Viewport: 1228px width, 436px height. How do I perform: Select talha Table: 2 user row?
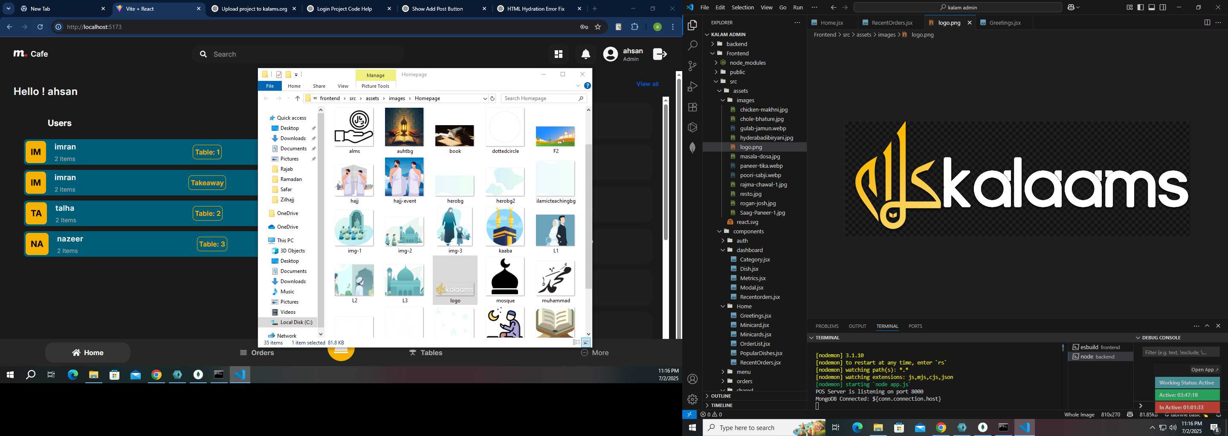(x=141, y=213)
